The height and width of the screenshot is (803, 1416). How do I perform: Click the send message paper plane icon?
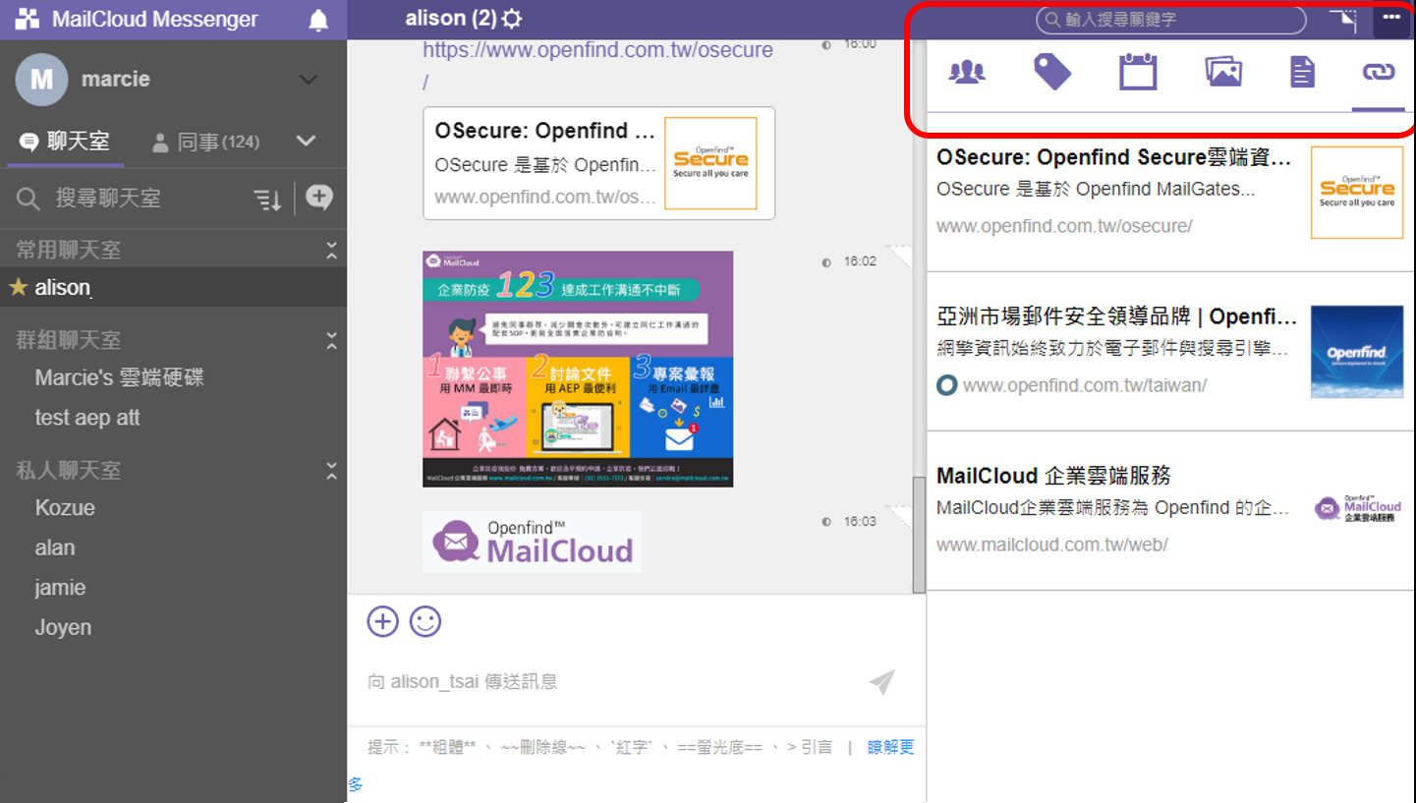point(882,681)
